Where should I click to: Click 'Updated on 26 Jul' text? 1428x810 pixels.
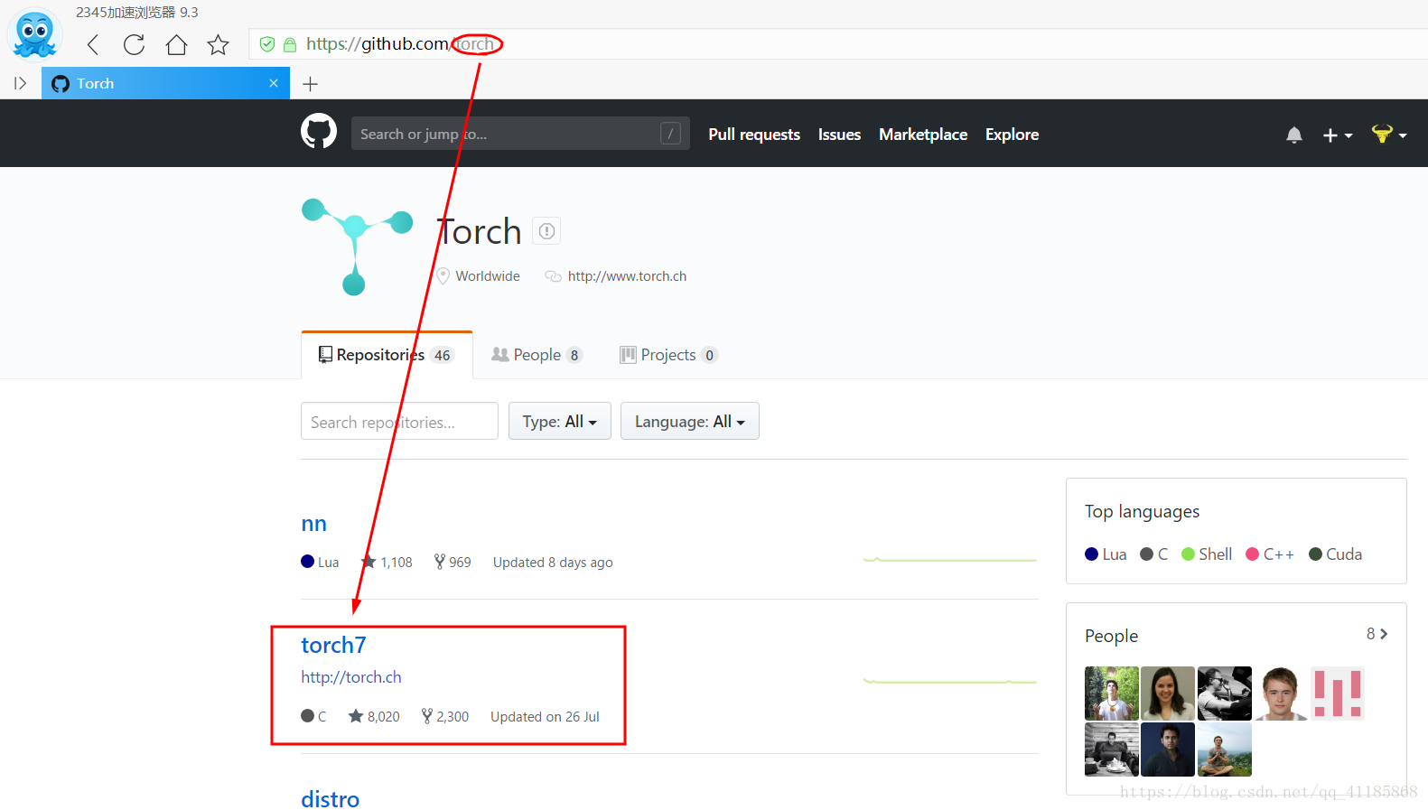click(x=545, y=716)
